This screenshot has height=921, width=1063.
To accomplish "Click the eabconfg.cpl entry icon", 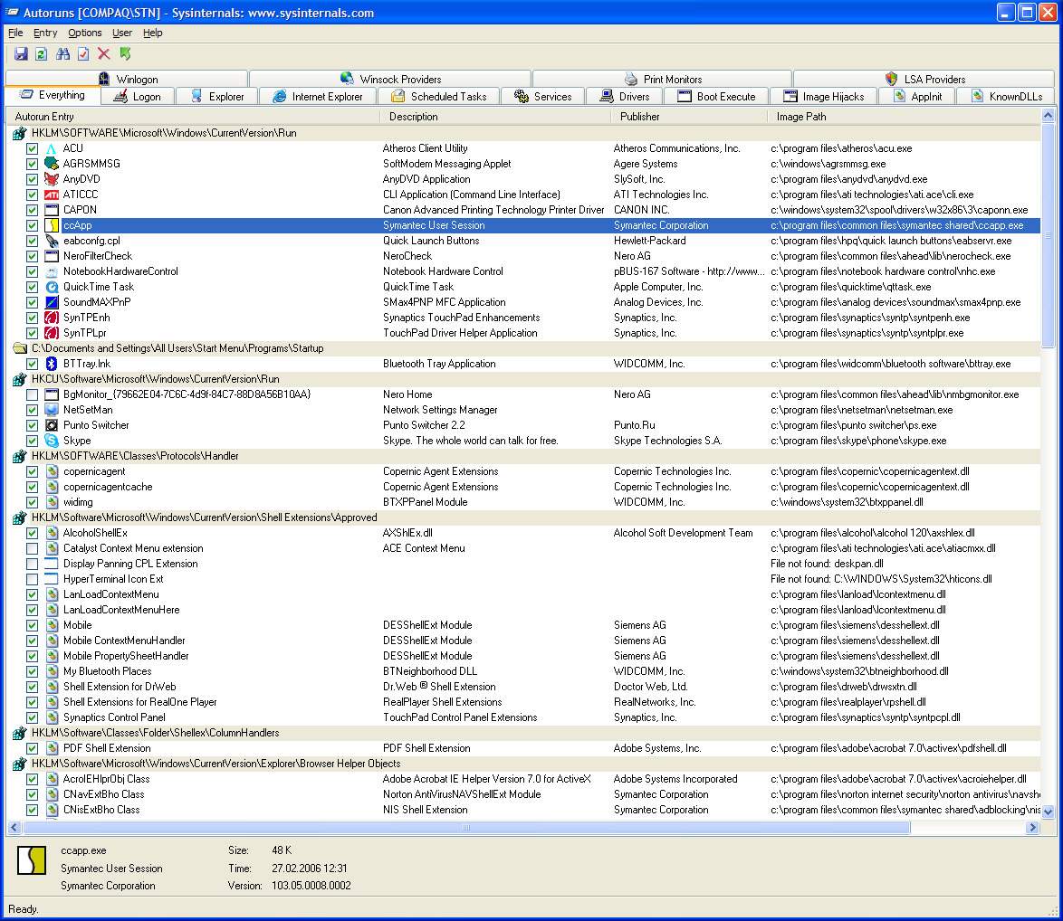I will tap(52, 241).
